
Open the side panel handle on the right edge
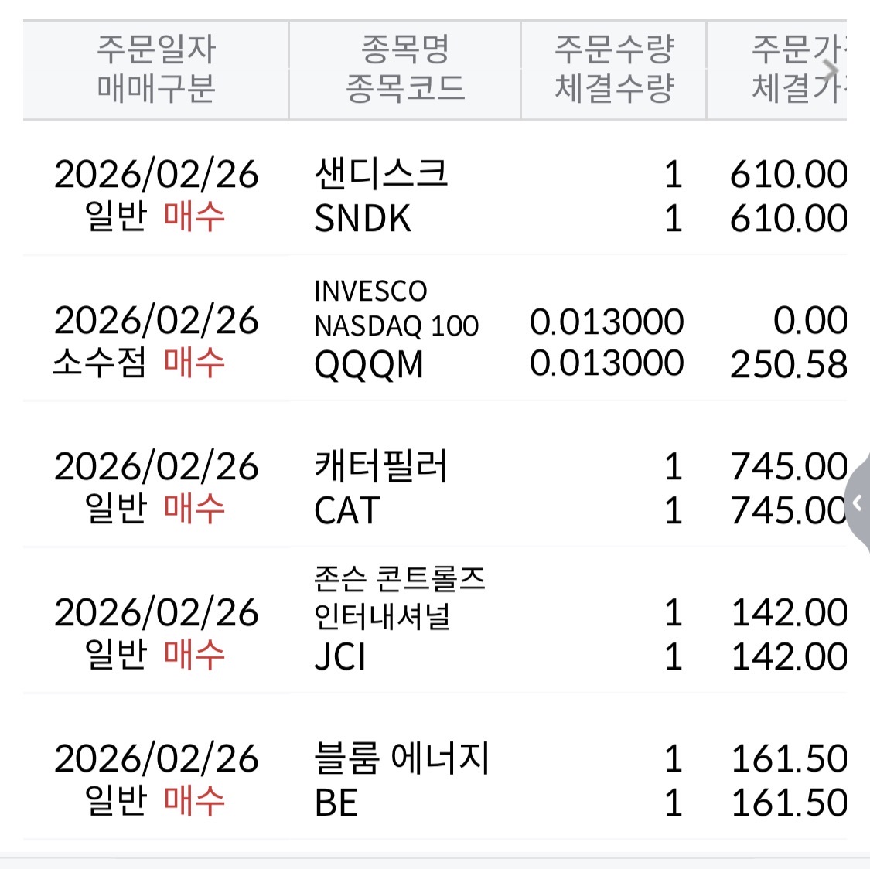tap(857, 504)
